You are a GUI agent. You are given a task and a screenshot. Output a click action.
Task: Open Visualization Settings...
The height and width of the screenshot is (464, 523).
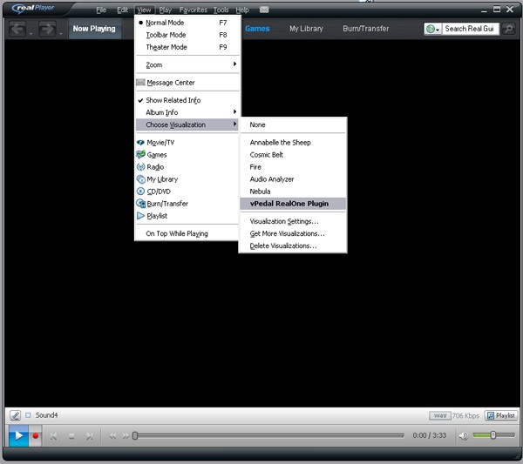[x=293, y=221]
